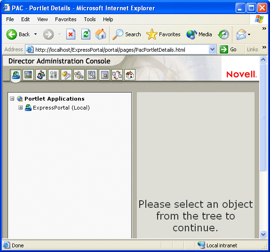The width and height of the screenshot is (270, 252).
Task: Expand the ExpressPortal (Local) node
Action: point(20,108)
